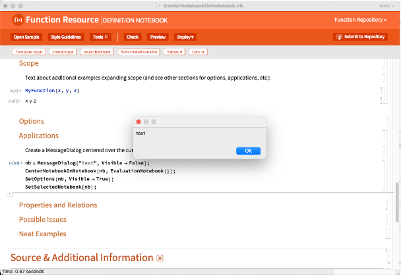Click the Insert Delimiter button
The width and height of the screenshot is (401, 275).
tap(98, 51)
